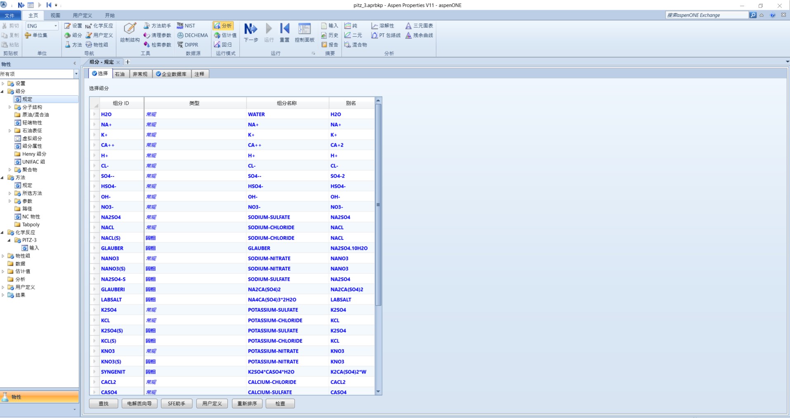Viewport: 790px width, 418px height.
Task: Open 混合物 (Mixture) analysis
Action: point(356,45)
